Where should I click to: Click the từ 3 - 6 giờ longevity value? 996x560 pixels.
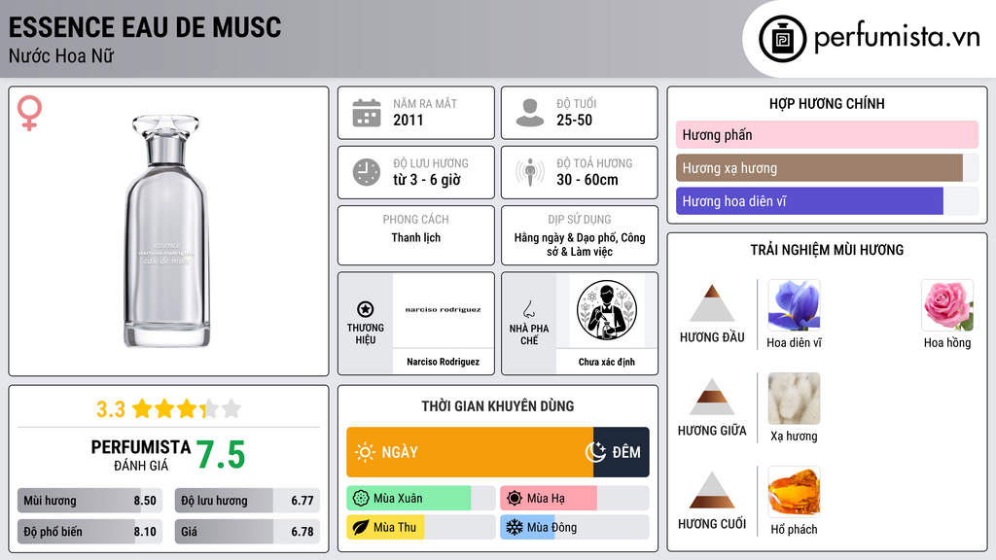click(x=426, y=180)
